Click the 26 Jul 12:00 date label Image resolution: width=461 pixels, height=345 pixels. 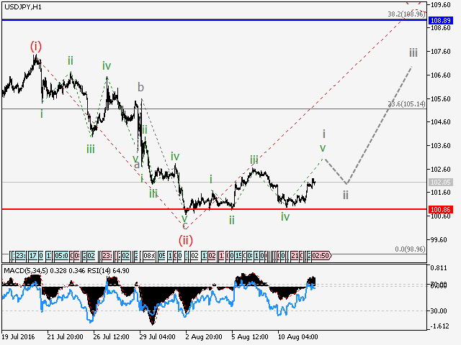tap(111, 337)
